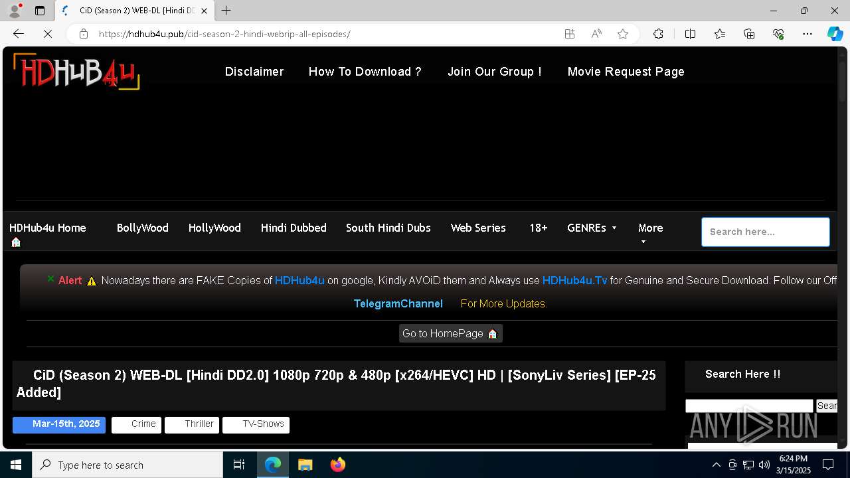Open Settings and more ellipsis menu
The width and height of the screenshot is (850, 478).
807,34
